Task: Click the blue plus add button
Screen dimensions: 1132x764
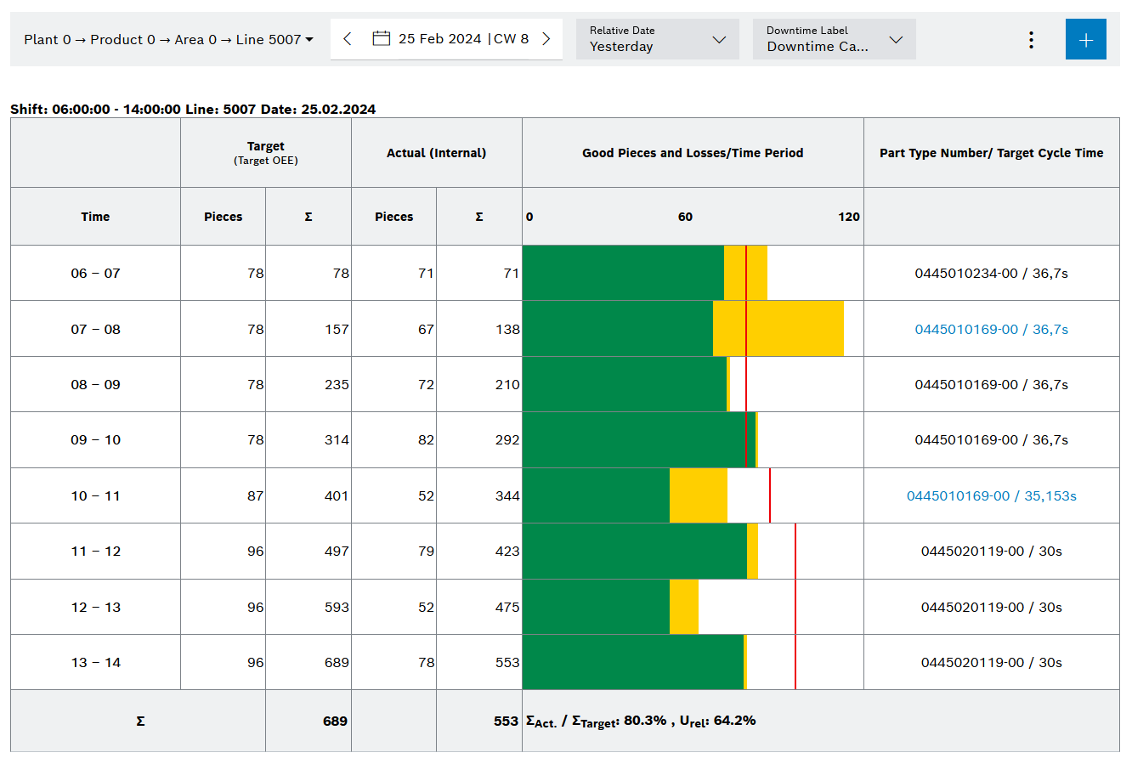Action: (x=1085, y=40)
